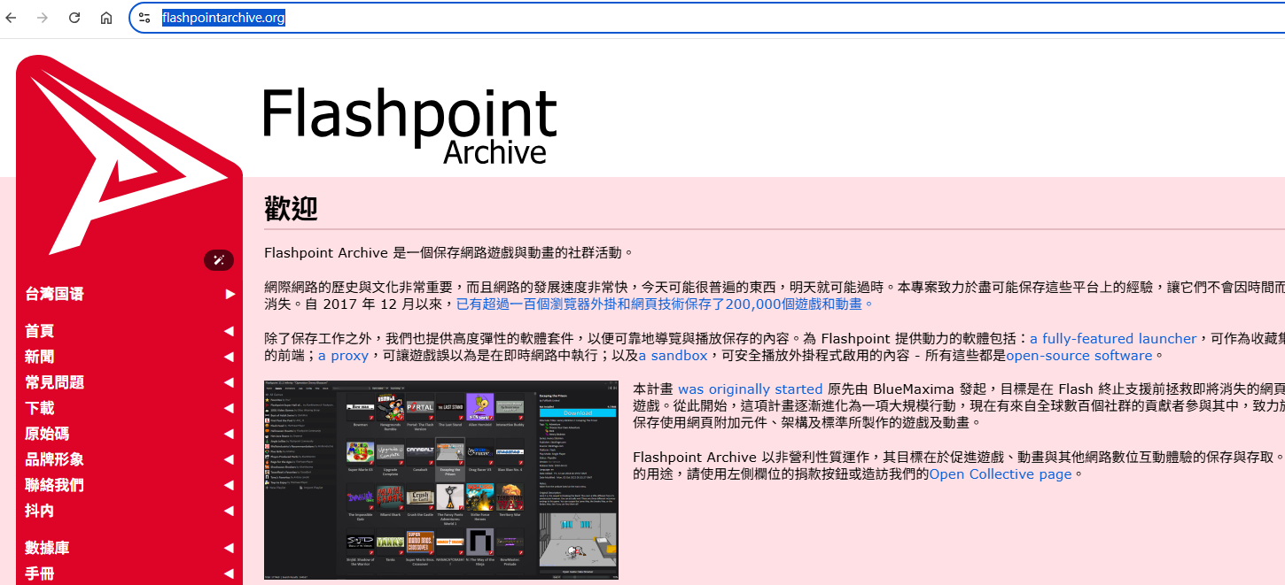
Task: Open 數據庫 in the sidebar
Action: (x=129, y=548)
